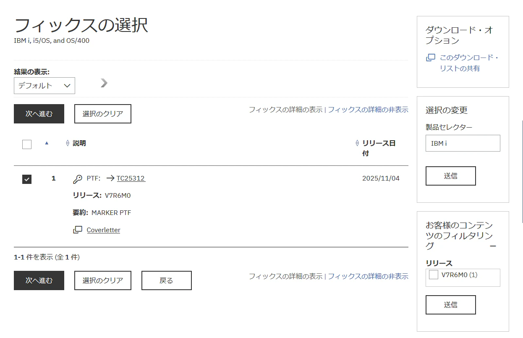Click 送信 button under 製品セレクター
This screenshot has width=523, height=338.
point(451,176)
